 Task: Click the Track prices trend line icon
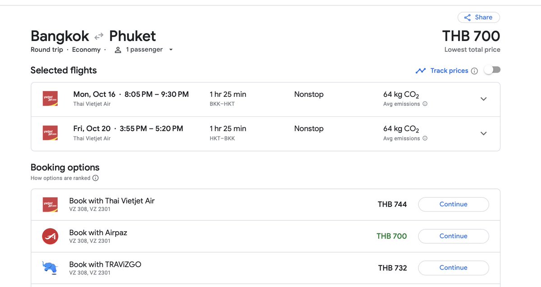421,71
